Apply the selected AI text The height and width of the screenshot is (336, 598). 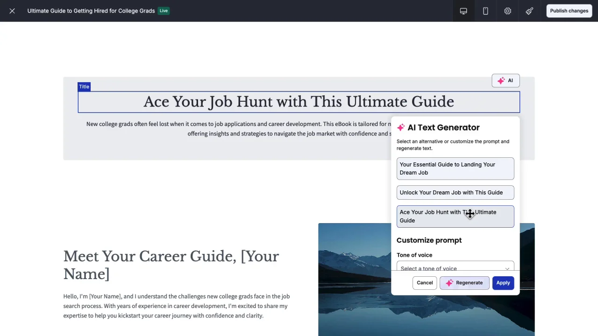(x=503, y=282)
